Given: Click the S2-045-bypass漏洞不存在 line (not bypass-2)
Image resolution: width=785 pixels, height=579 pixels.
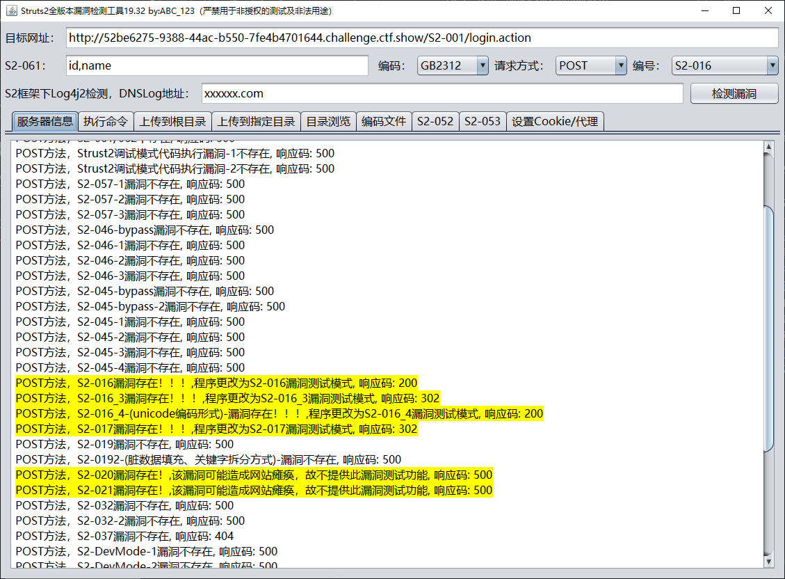Looking at the screenshot, I should pyautogui.click(x=145, y=292).
